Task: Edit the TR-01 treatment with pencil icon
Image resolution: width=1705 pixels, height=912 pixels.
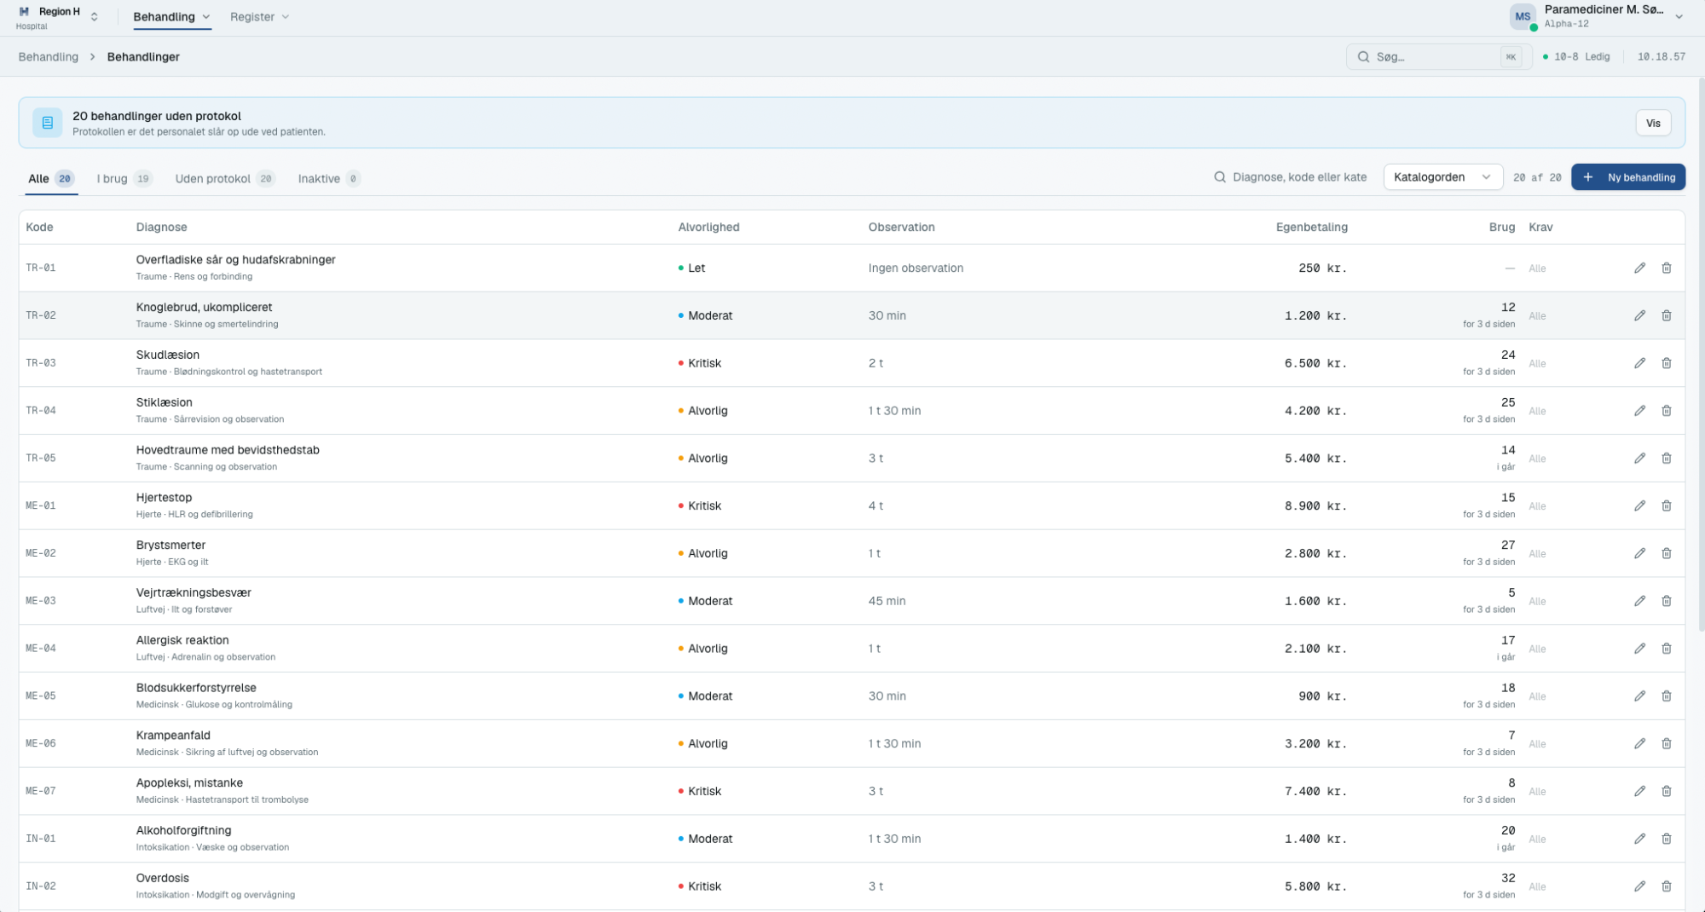Action: coord(1639,268)
